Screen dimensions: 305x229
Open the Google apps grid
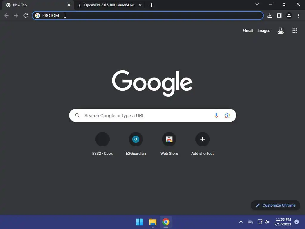click(295, 31)
